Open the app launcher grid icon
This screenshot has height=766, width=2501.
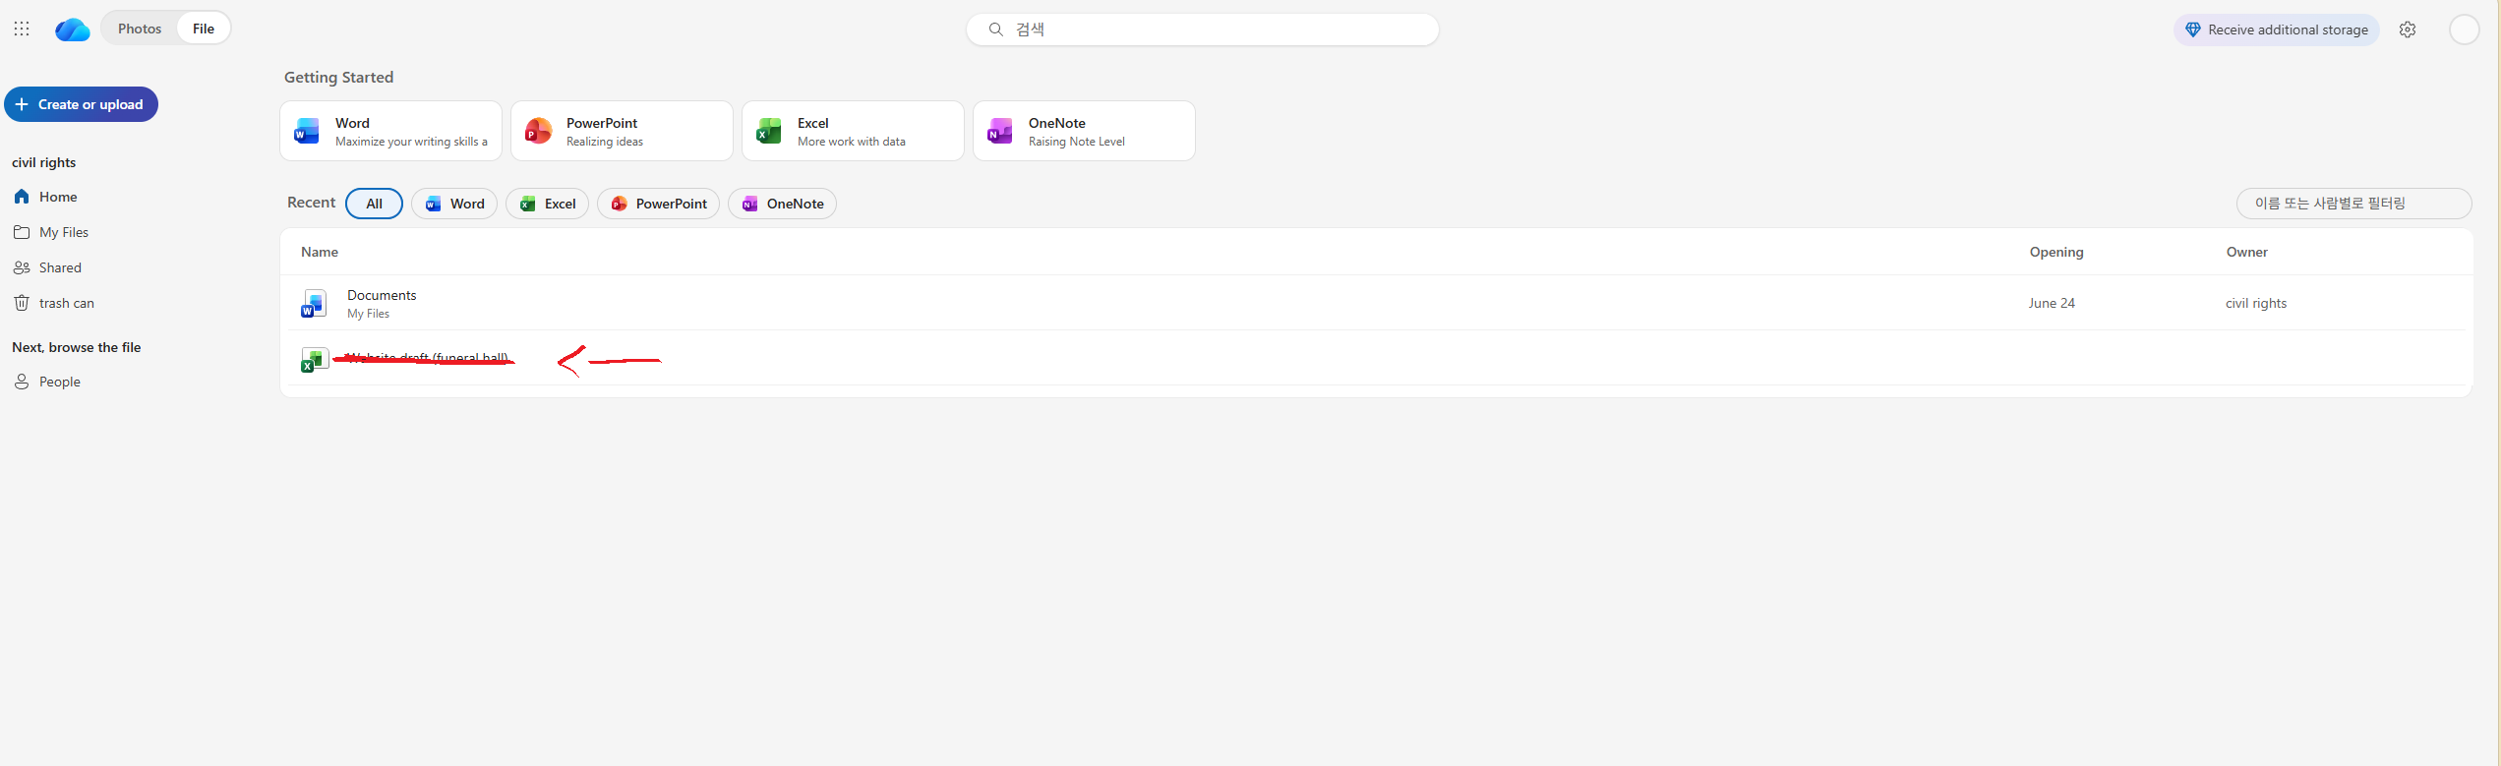[x=22, y=29]
